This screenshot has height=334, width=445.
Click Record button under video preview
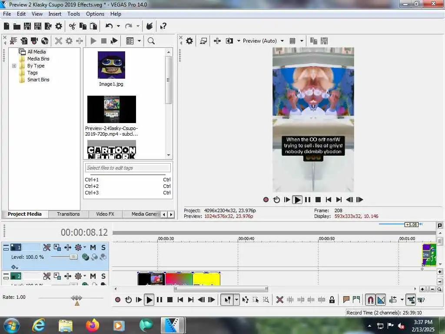(266, 200)
